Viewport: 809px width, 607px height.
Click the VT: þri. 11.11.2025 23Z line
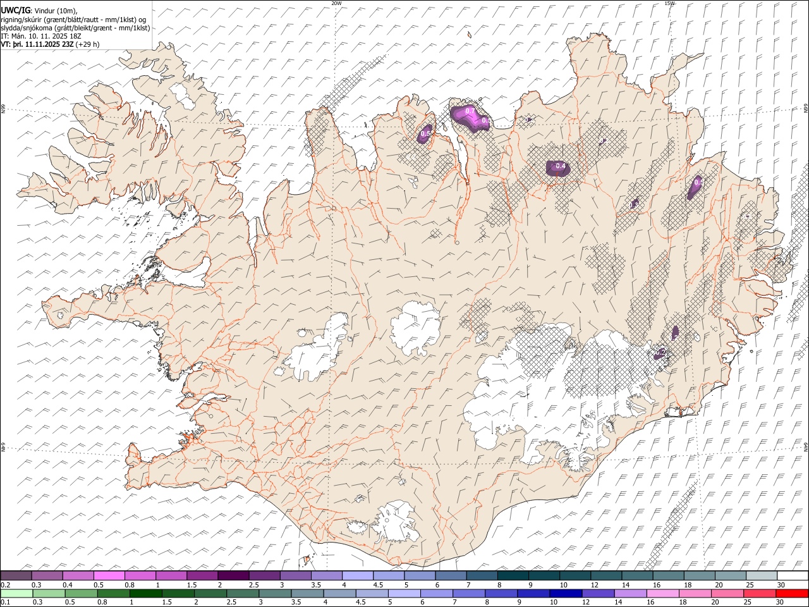(37, 45)
